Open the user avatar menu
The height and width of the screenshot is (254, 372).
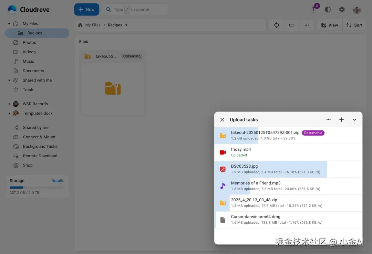click(356, 10)
